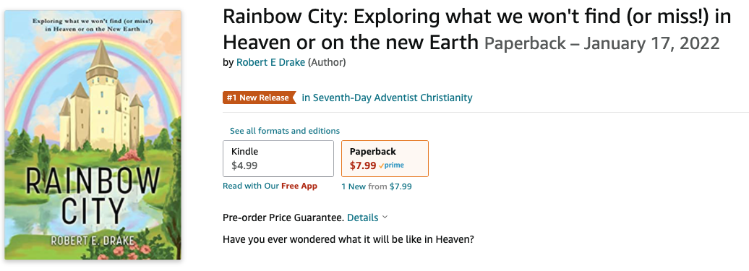Expand the Details chevron arrow
This screenshot has width=749, height=271.
coord(385,218)
